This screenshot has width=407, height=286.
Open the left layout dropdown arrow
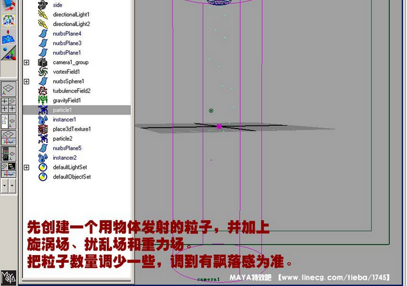(4, 186)
